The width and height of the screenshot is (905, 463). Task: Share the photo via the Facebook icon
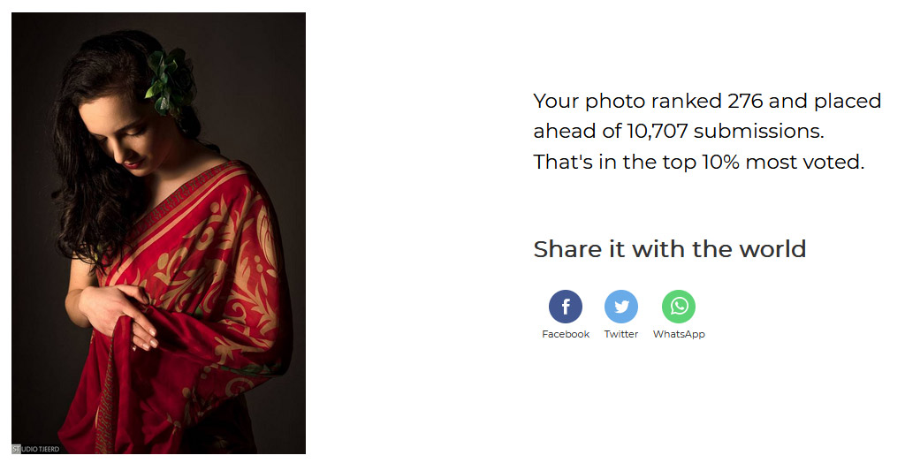pyautogui.click(x=565, y=307)
